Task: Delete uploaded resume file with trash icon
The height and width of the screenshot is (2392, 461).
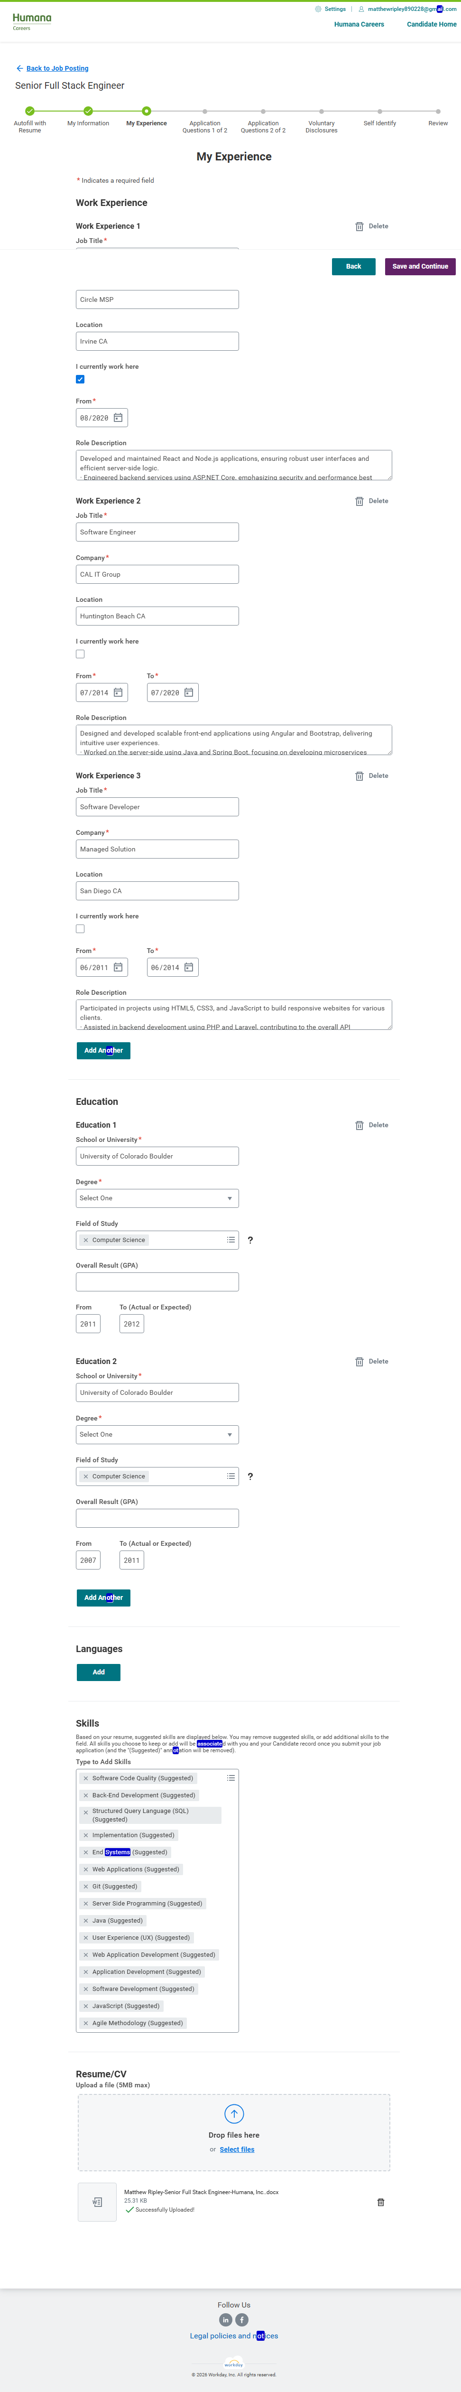Action: (380, 2203)
